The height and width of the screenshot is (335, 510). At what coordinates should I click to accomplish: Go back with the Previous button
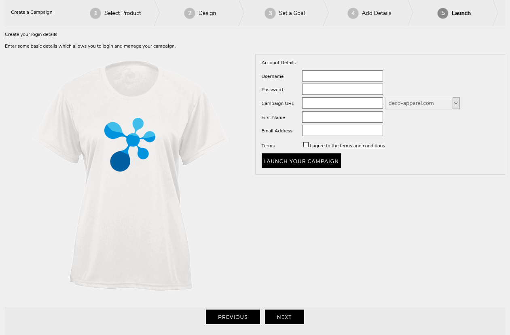tap(233, 317)
